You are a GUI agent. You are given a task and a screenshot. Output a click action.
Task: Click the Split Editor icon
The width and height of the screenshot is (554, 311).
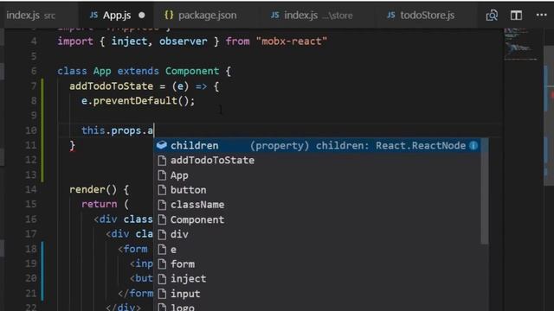tap(516, 16)
